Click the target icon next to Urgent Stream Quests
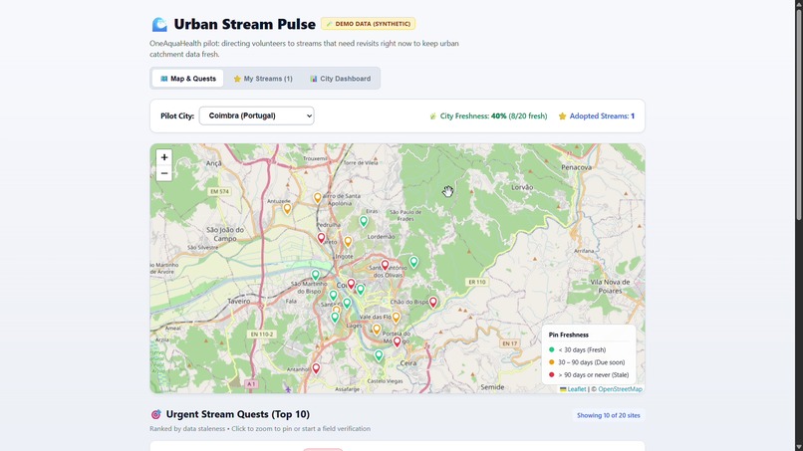The image size is (803, 451). click(x=155, y=414)
